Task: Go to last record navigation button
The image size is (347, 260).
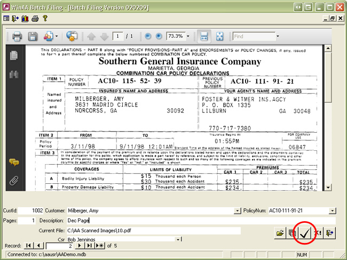Action: pyautogui.click(x=89, y=246)
